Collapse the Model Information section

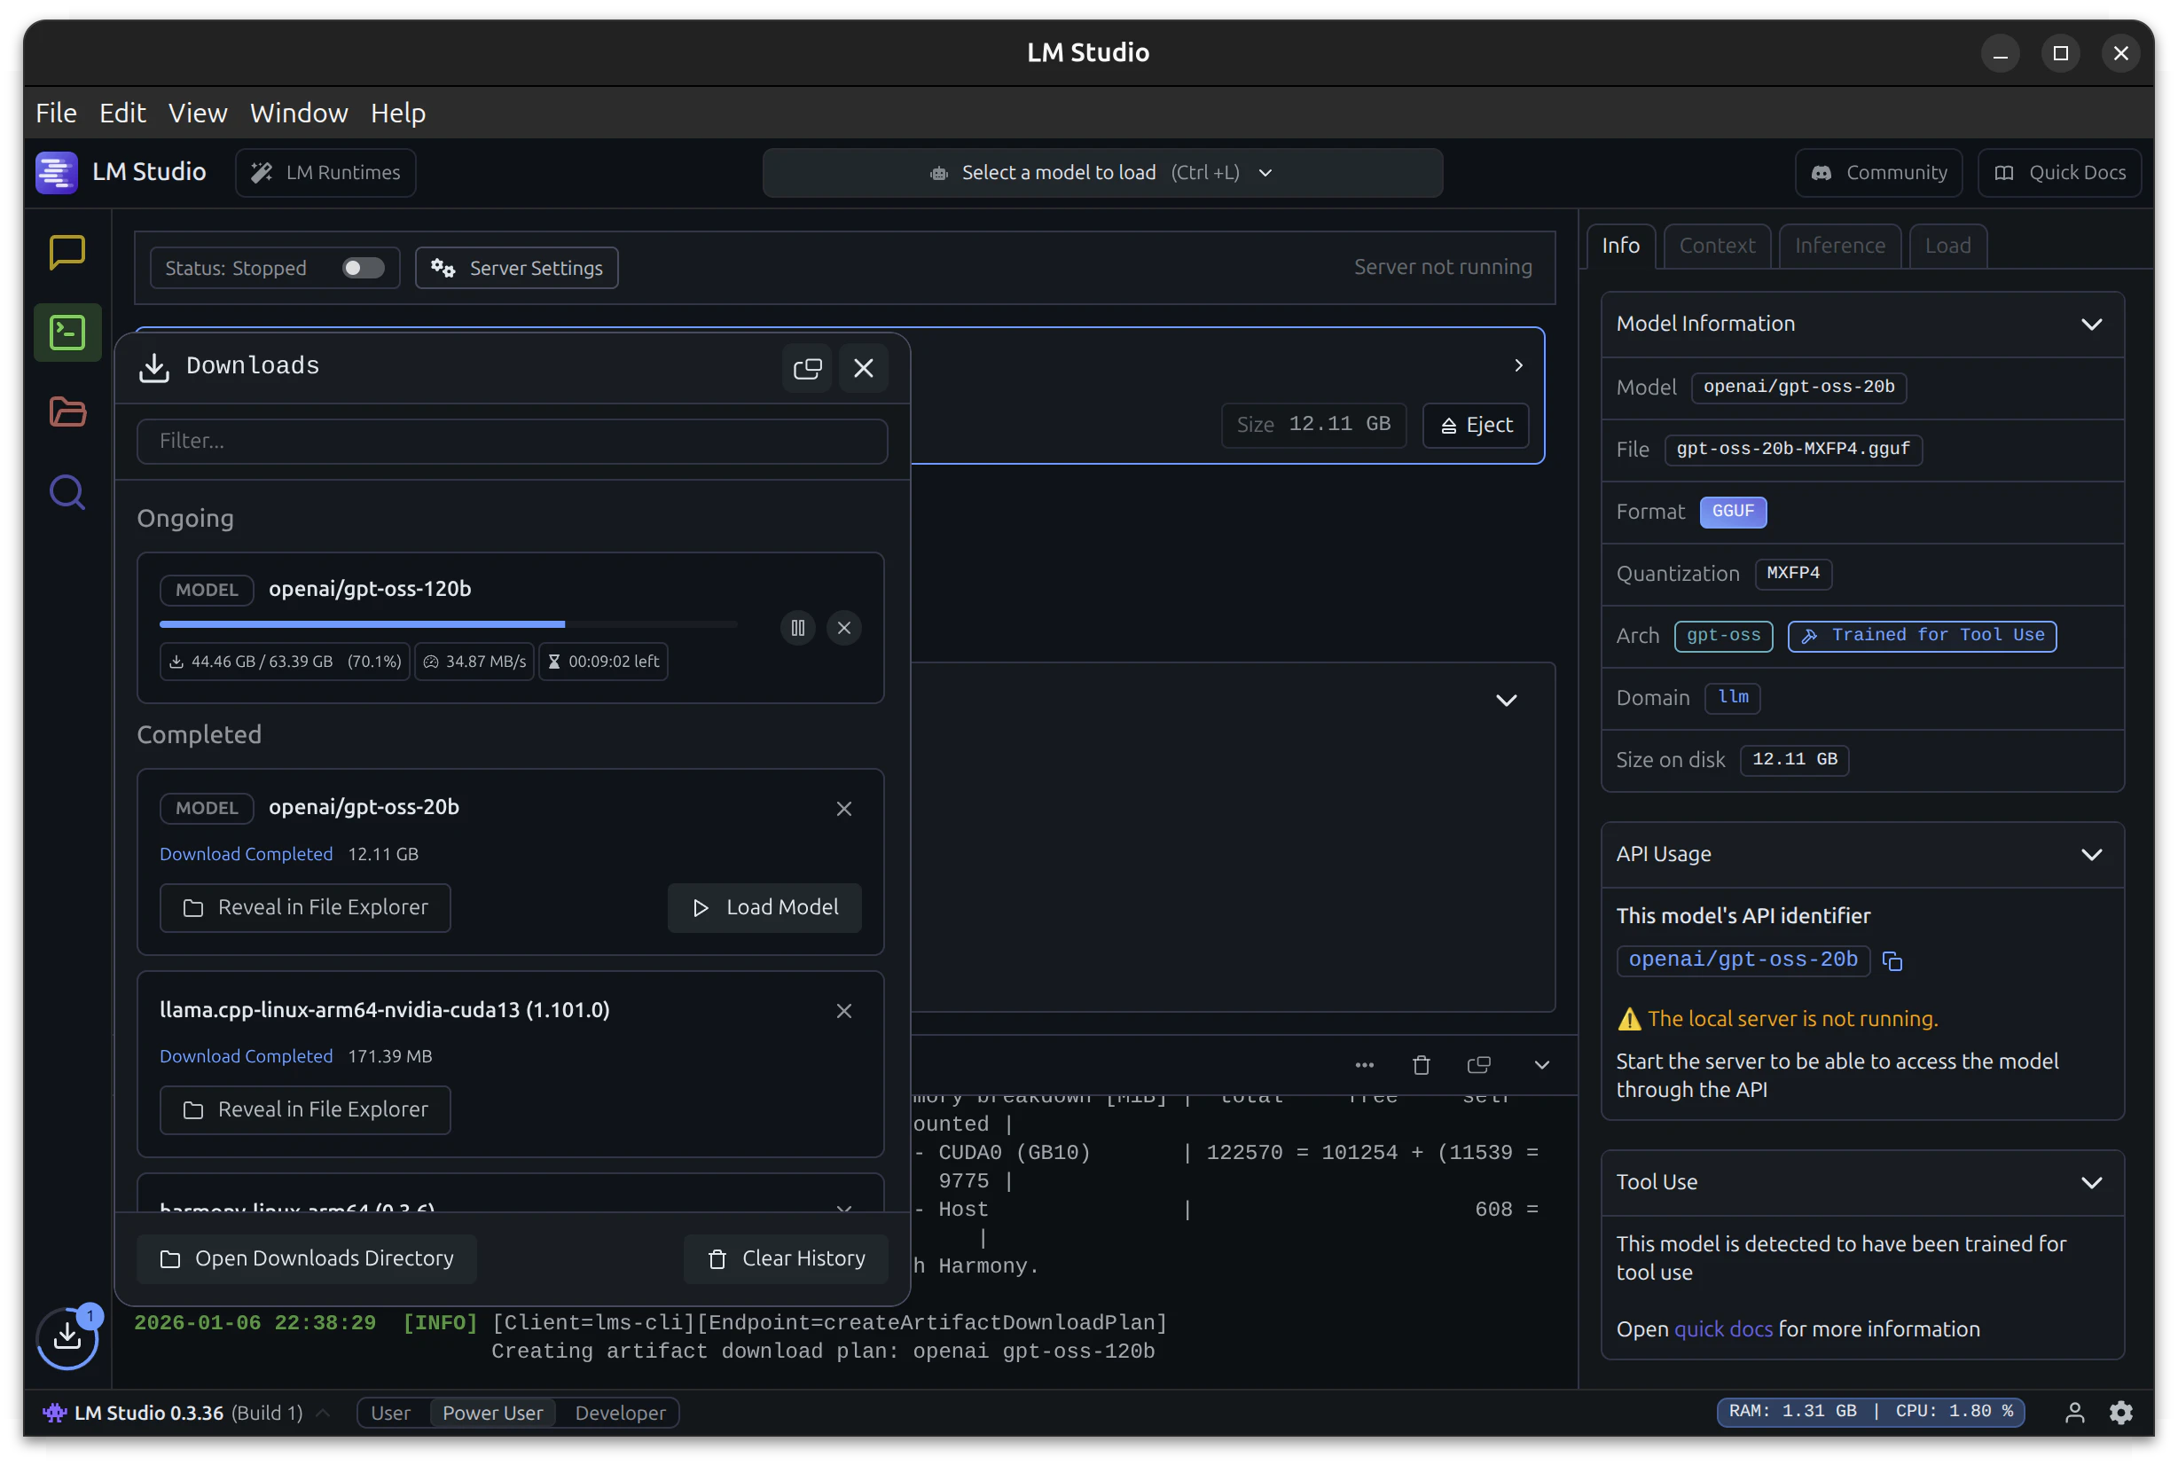pos(2091,325)
